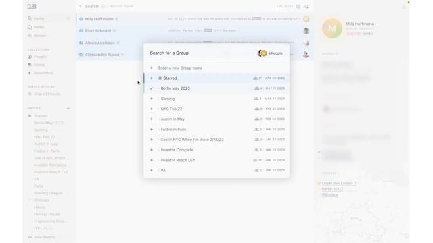
Task: Click Mila Hoffmann's large profile avatar
Action: (x=332, y=28)
